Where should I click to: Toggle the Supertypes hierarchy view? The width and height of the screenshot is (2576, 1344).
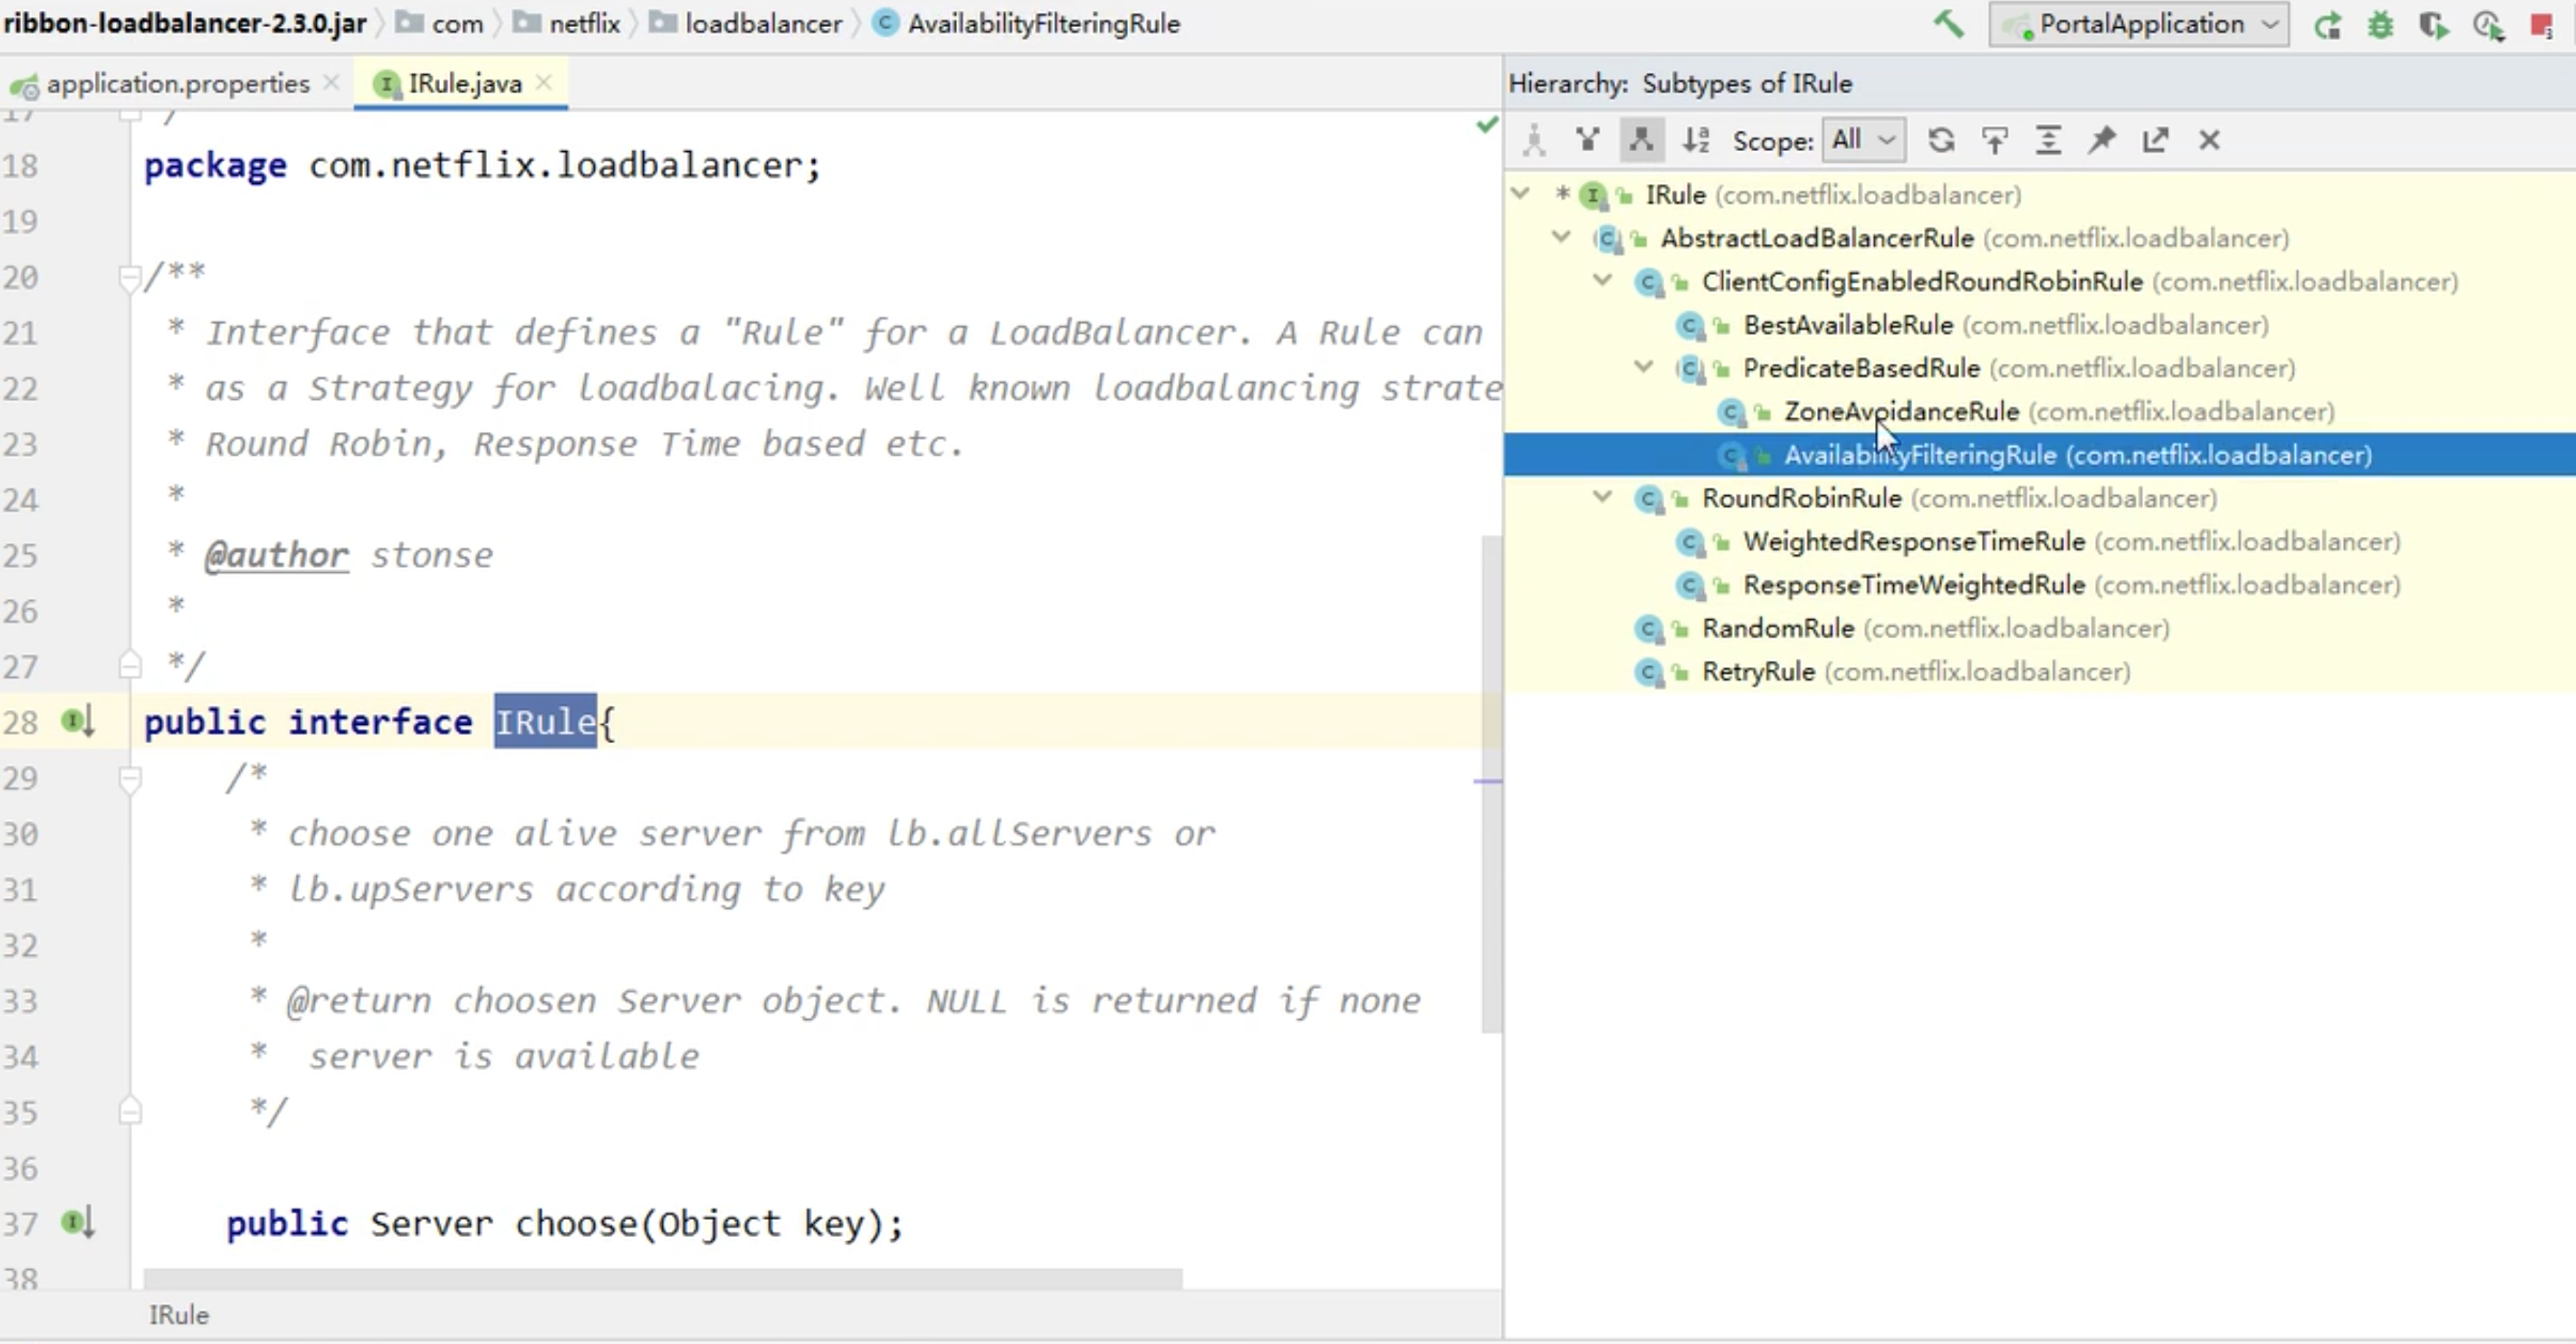coord(1587,140)
